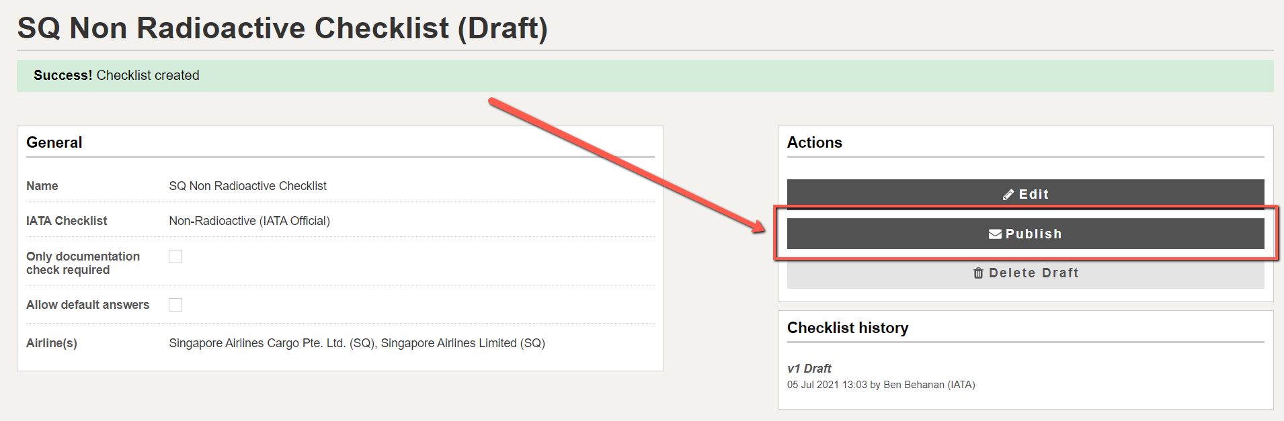Click the Allow default answers label
1284x421 pixels.
(88, 305)
